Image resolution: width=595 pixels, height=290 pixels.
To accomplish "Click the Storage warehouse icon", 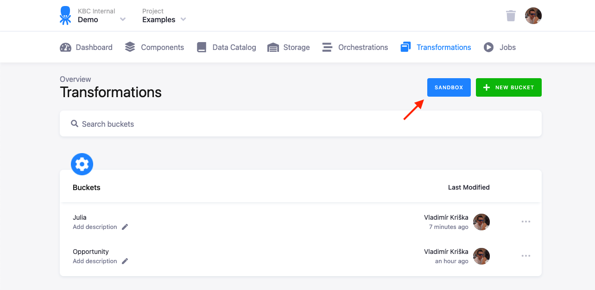I will pos(273,47).
